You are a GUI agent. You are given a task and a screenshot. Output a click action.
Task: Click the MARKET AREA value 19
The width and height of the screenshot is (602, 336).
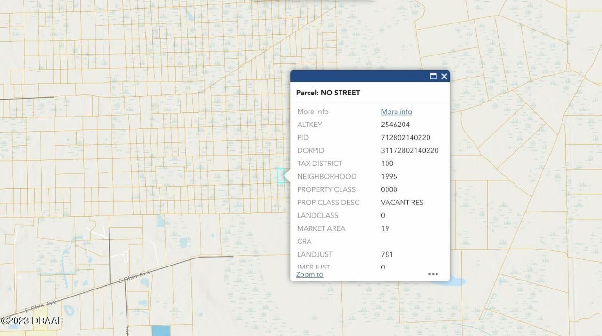coord(385,228)
